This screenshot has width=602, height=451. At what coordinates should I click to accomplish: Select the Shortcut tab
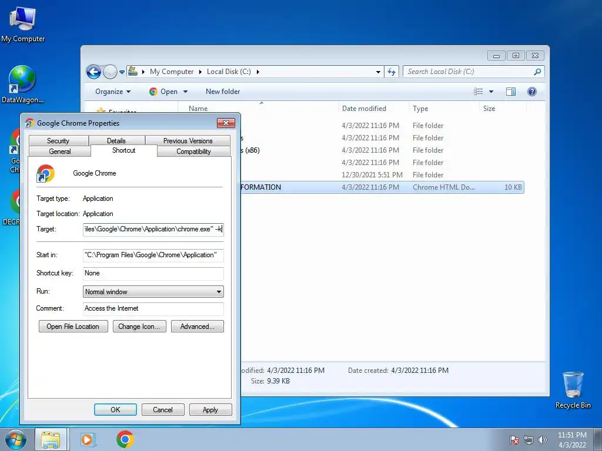coord(123,150)
